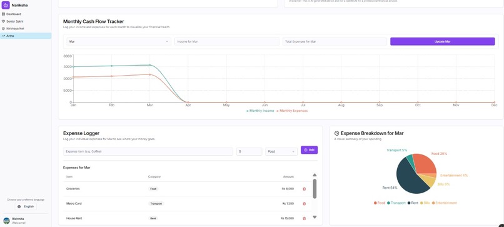Click the globe icon on language button
This screenshot has width=504, height=227.
[x=19, y=207]
